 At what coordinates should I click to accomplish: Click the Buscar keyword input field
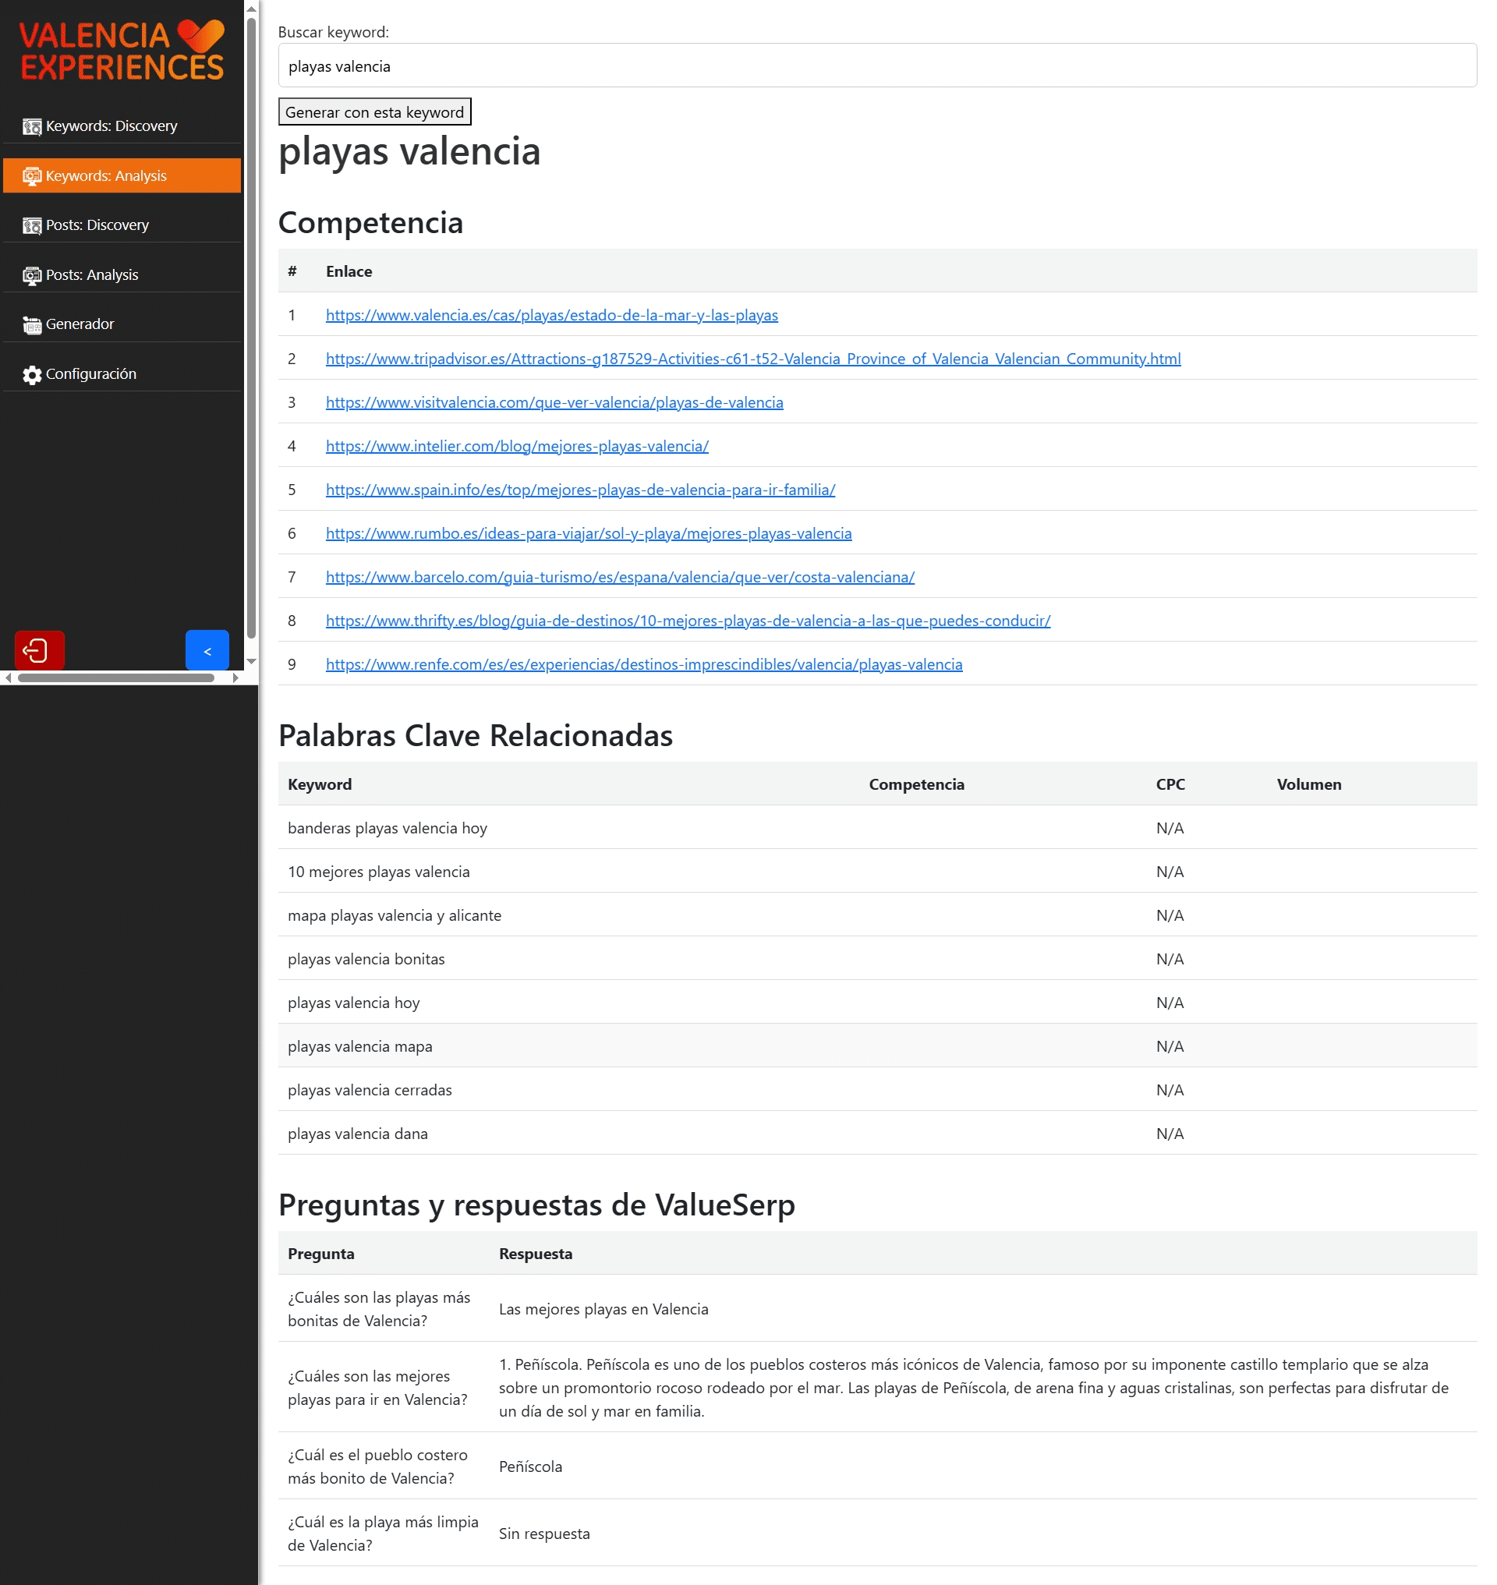tap(876, 66)
